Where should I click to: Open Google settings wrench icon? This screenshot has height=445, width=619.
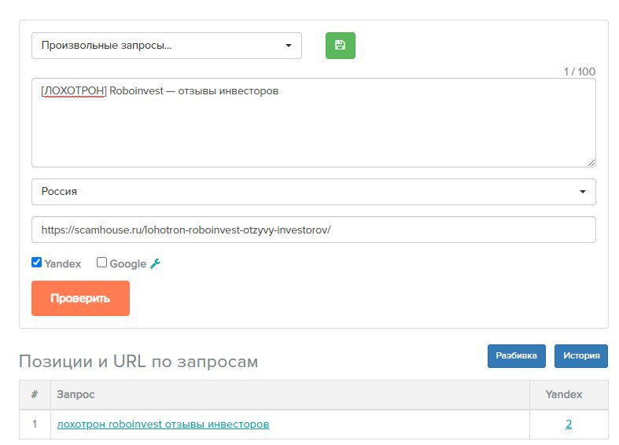click(x=155, y=263)
